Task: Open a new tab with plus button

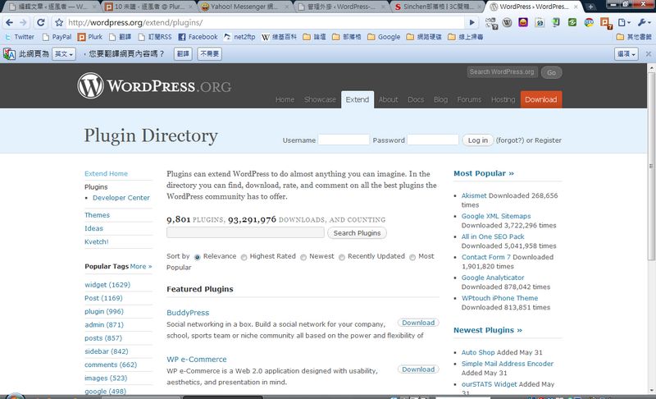Action: (590, 7)
